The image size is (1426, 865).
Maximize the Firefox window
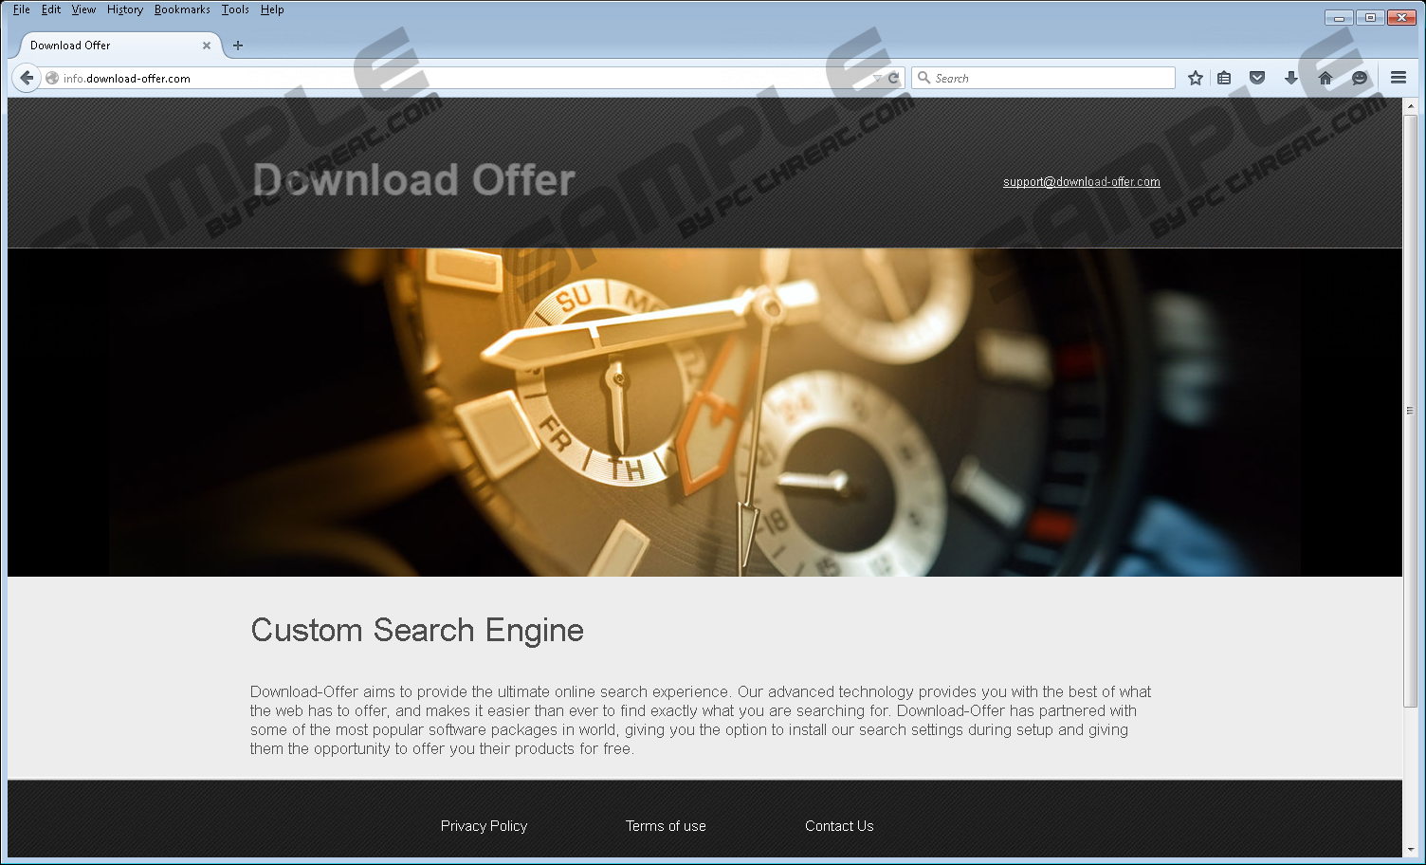coord(1370,17)
